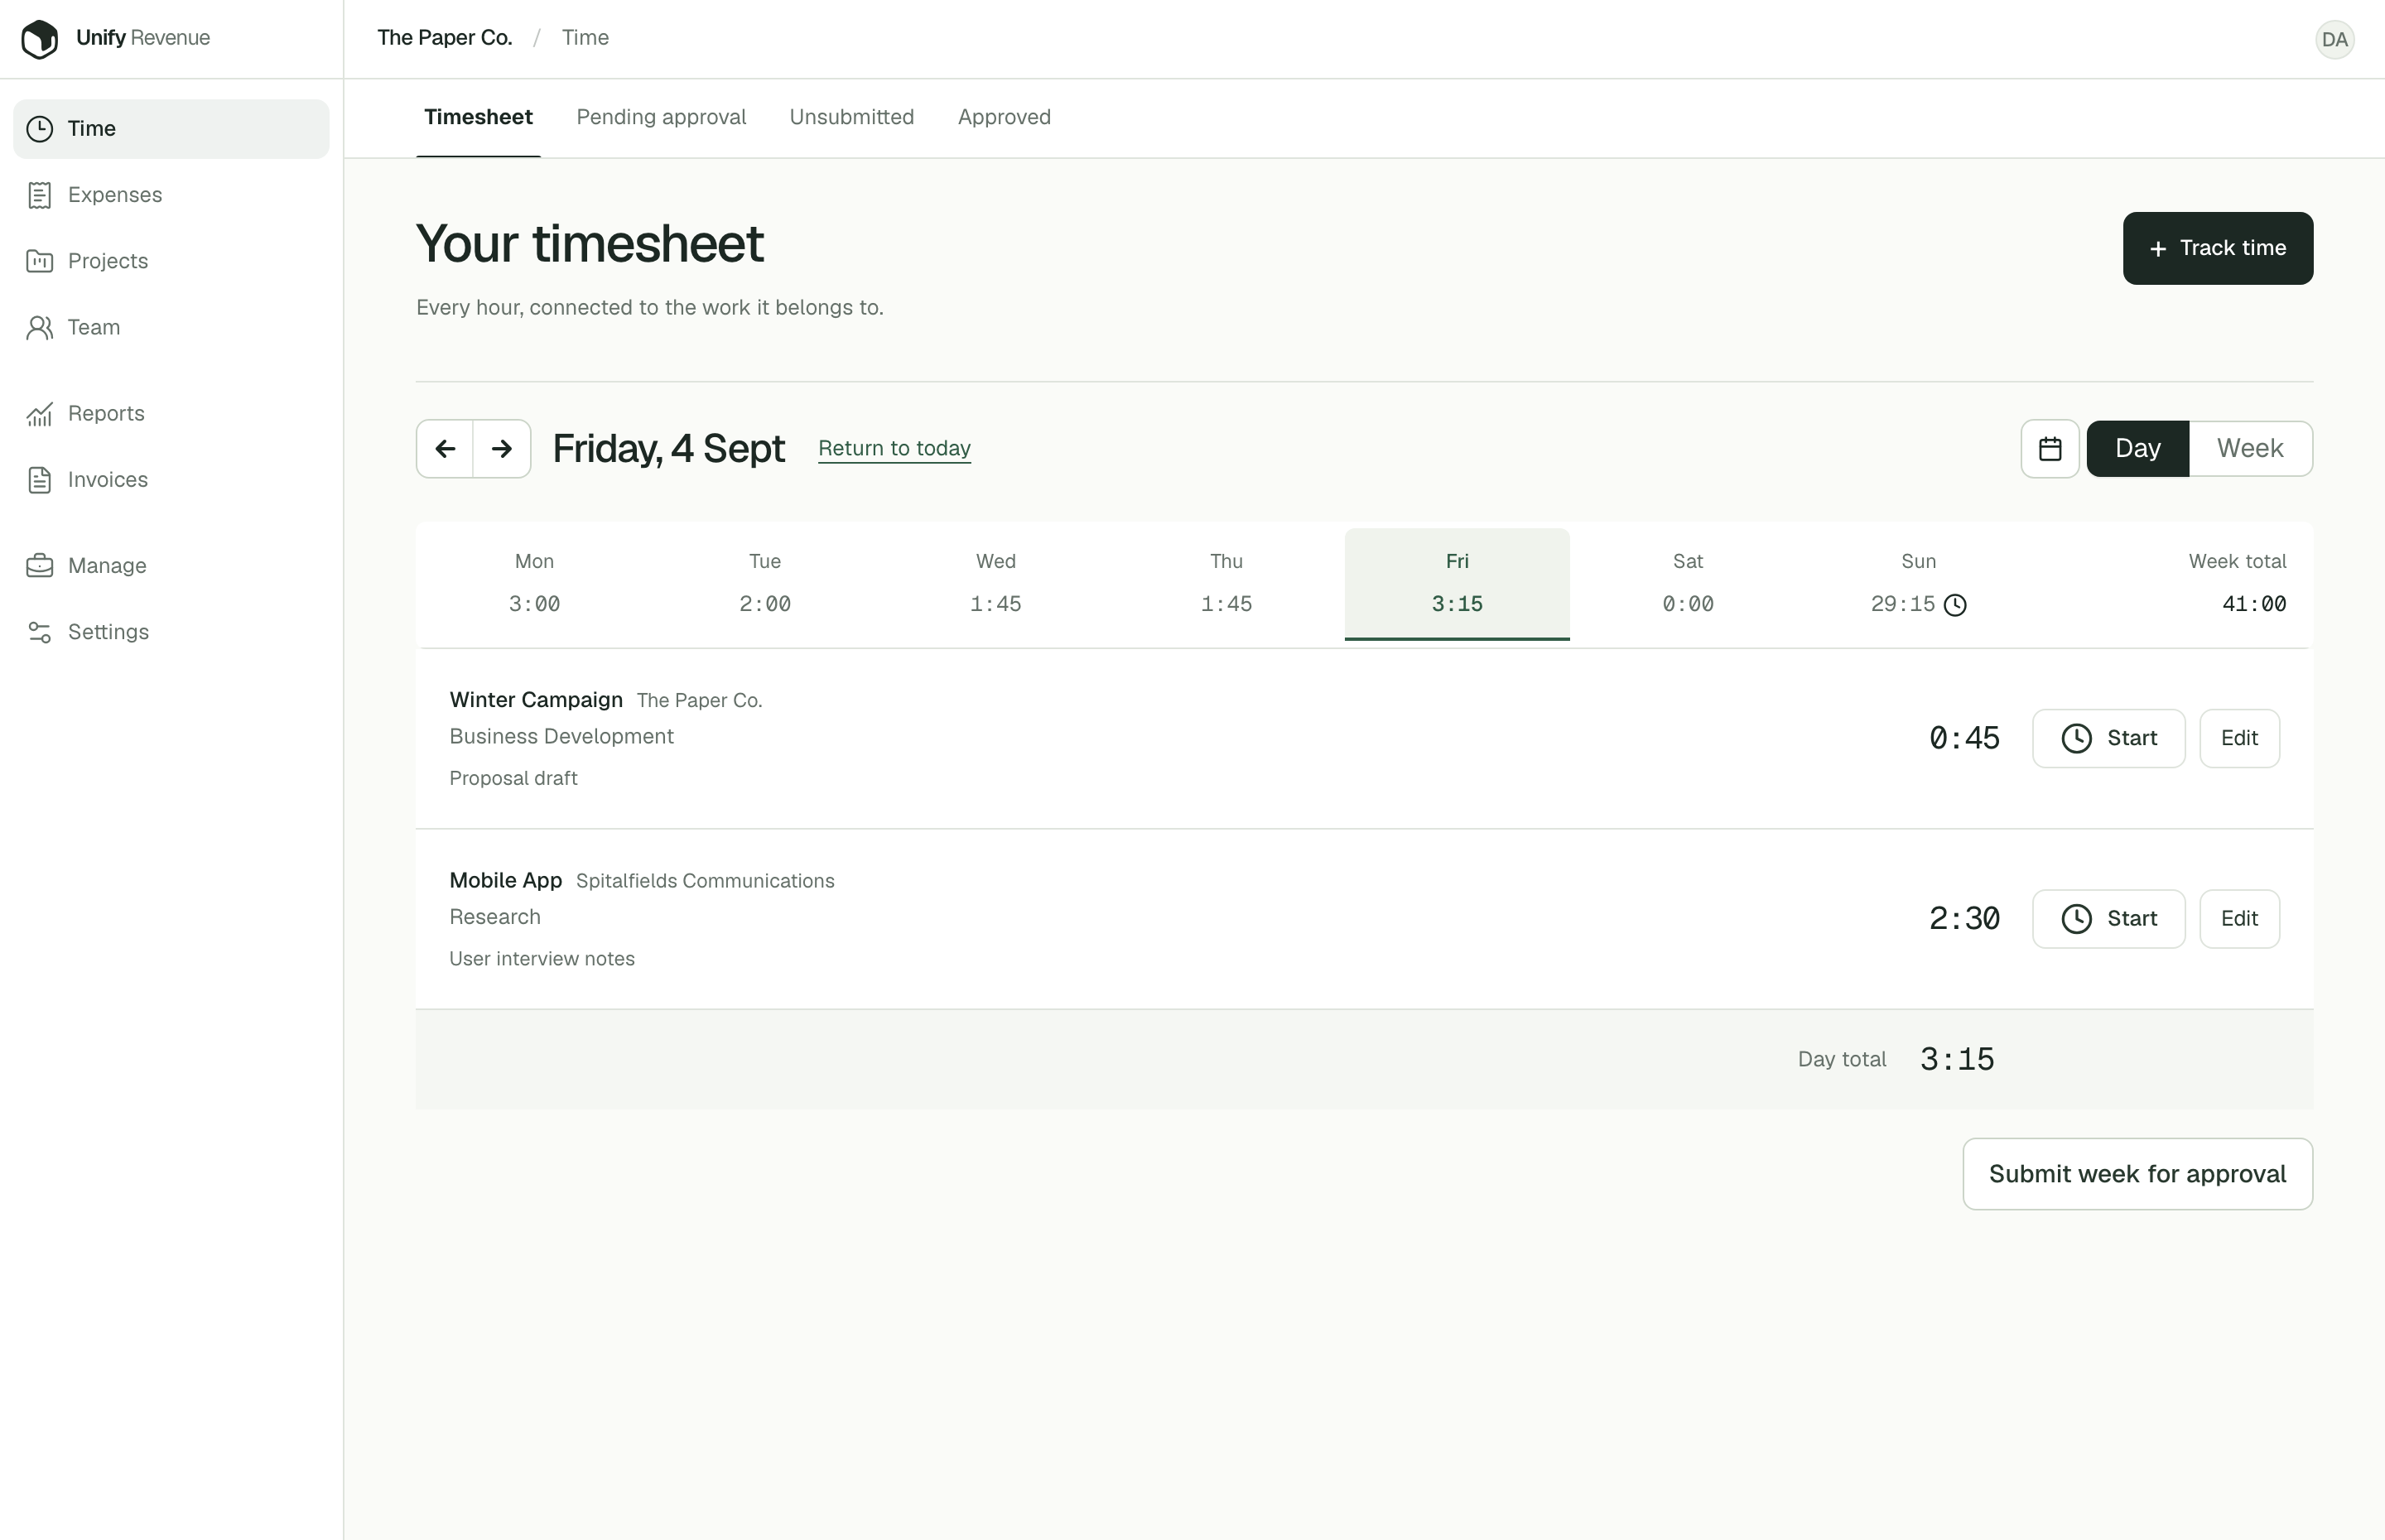The width and height of the screenshot is (2385, 1540).
Task: Click the 'Winter Campaign' project name
Action: (536, 700)
